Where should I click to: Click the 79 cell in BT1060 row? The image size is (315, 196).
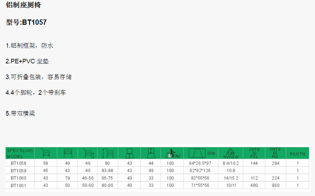point(67,178)
